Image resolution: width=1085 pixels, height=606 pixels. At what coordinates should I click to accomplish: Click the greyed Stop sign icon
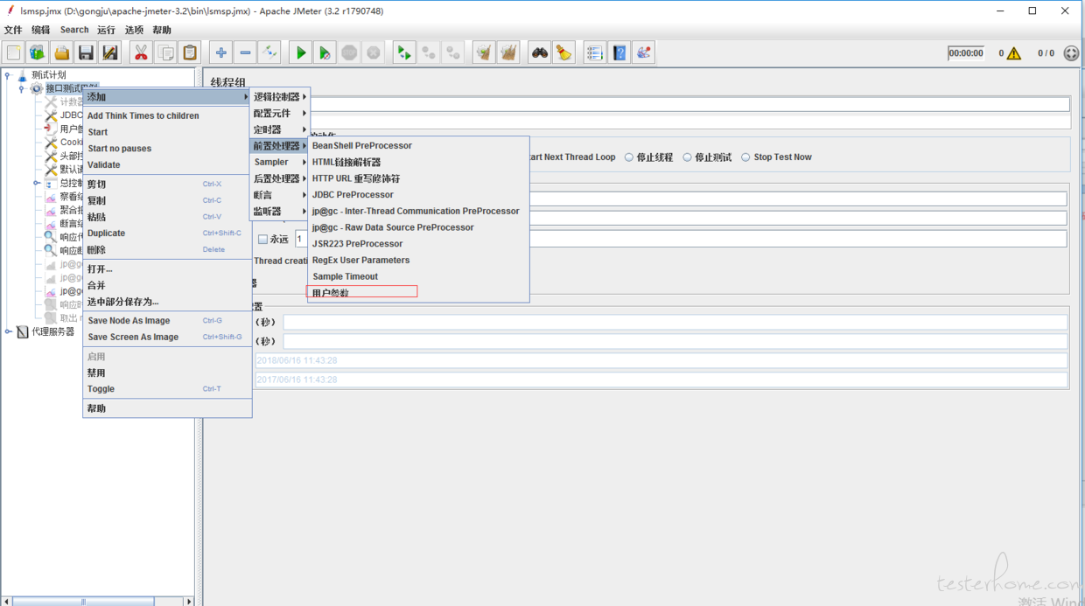(349, 52)
